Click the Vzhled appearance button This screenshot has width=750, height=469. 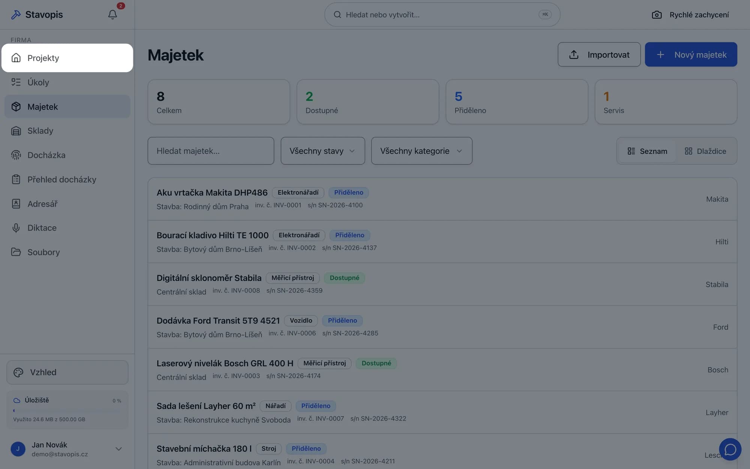[67, 372]
